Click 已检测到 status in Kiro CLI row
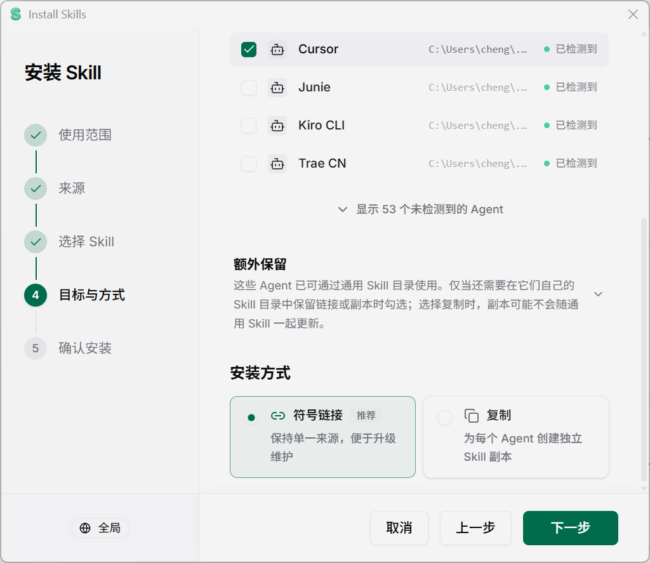The height and width of the screenshot is (563, 650). pos(576,126)
